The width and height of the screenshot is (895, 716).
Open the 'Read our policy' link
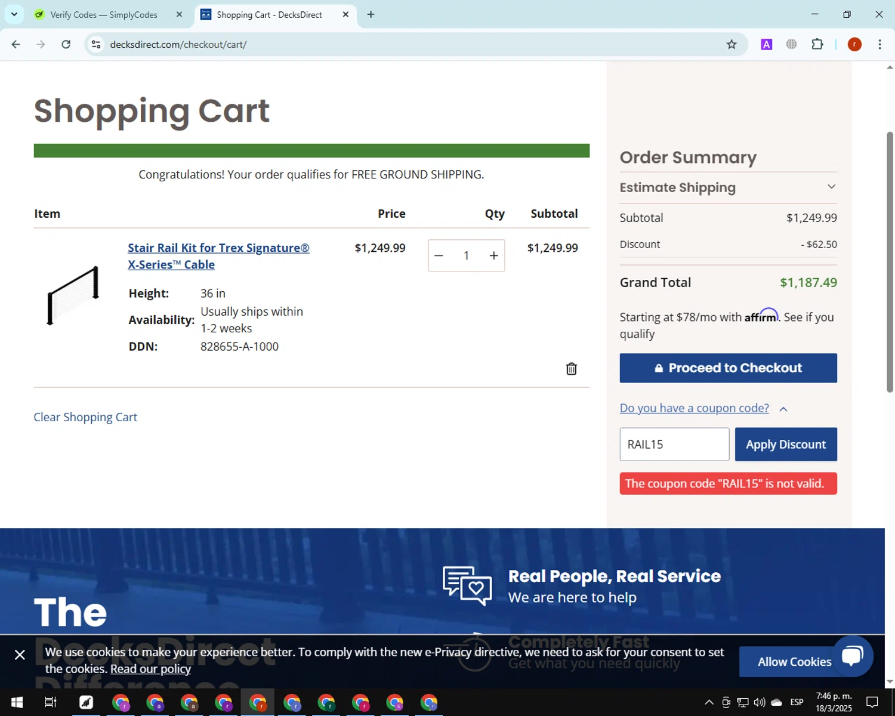tap(150, 669)
